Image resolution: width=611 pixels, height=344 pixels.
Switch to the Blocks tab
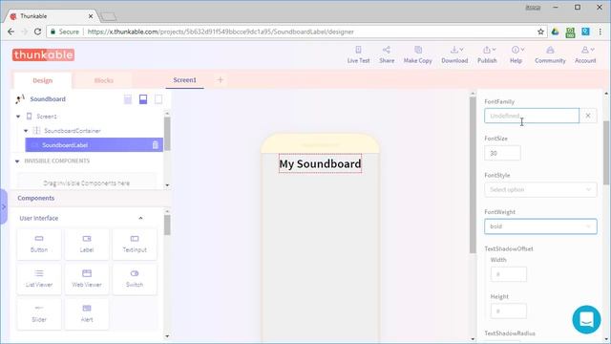pos(104,80)
